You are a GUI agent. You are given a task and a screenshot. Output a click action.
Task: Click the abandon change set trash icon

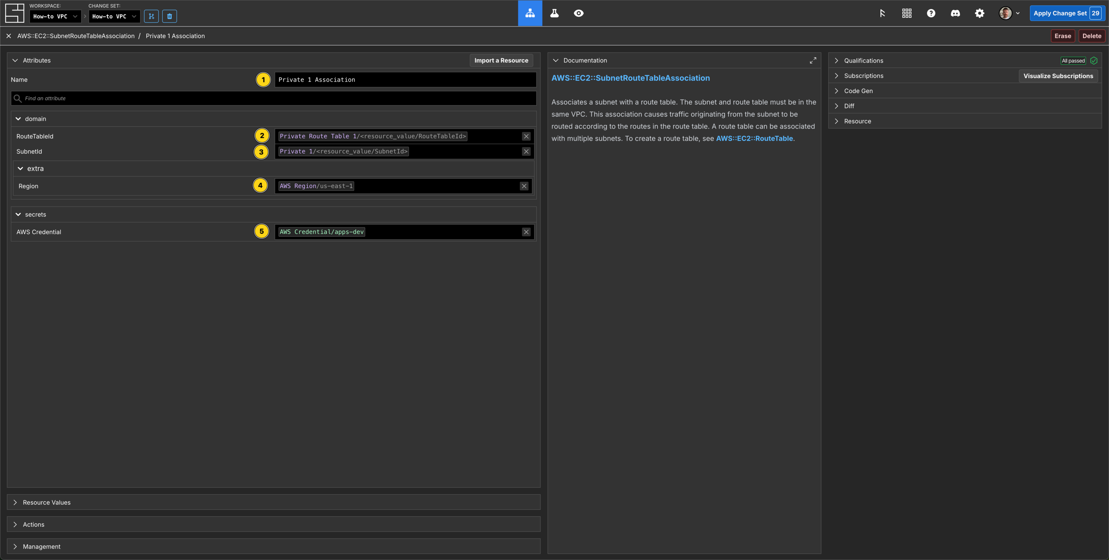tap(169, 16)
